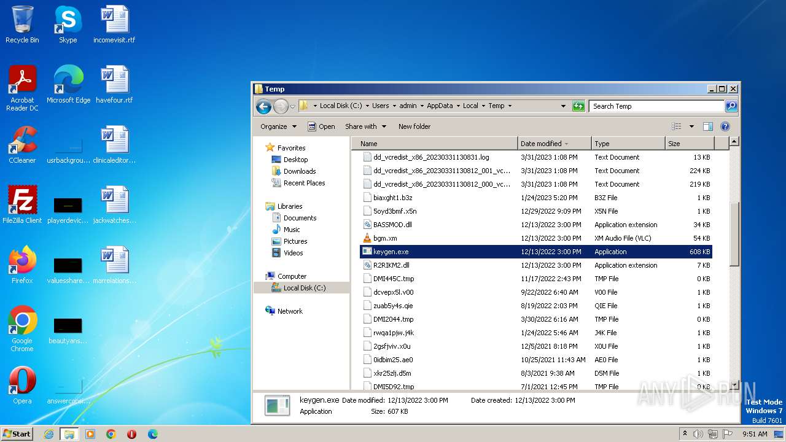Click the admin breadcrumb segment
Image resolution: width=786 pixels, height=442 pixels.
click(x=408, y=106)
